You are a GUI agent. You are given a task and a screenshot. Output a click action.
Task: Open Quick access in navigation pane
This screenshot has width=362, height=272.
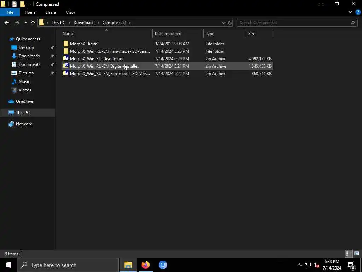28,39
